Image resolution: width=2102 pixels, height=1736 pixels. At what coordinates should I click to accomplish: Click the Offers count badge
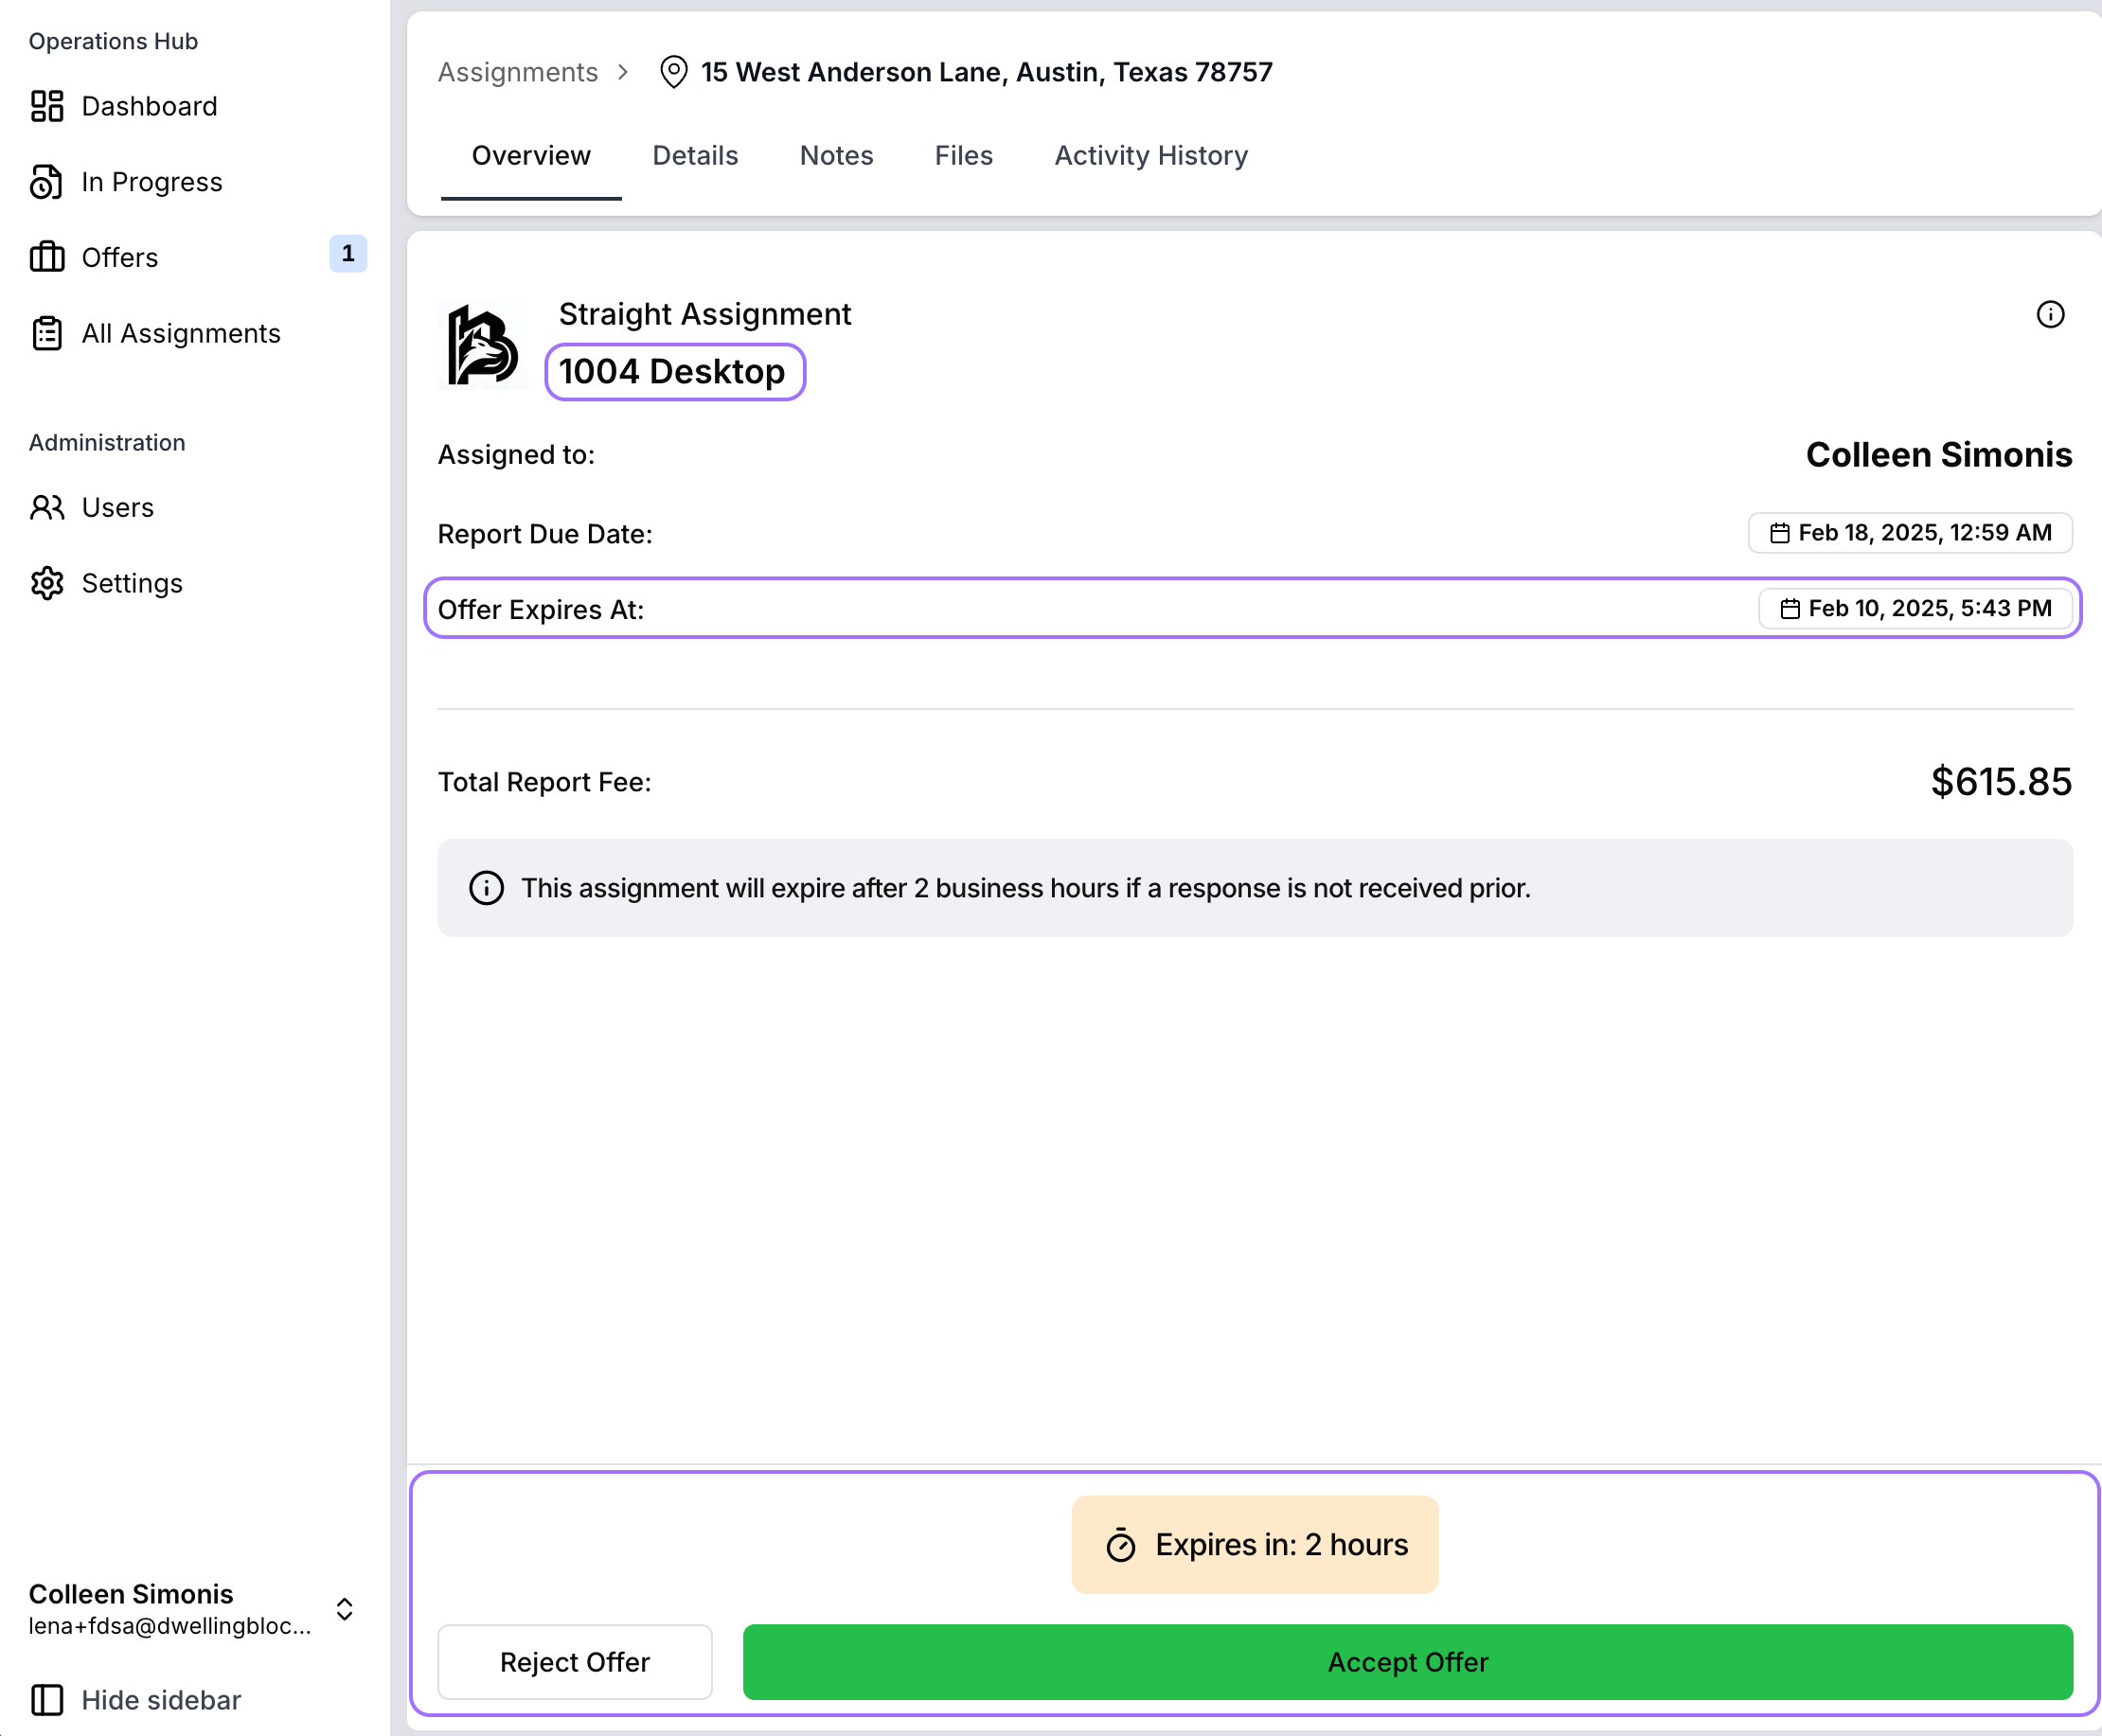[x=347, y=254]
